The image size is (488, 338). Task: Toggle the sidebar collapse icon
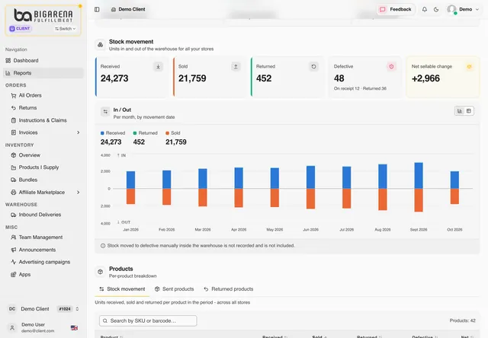coord(97,9)
